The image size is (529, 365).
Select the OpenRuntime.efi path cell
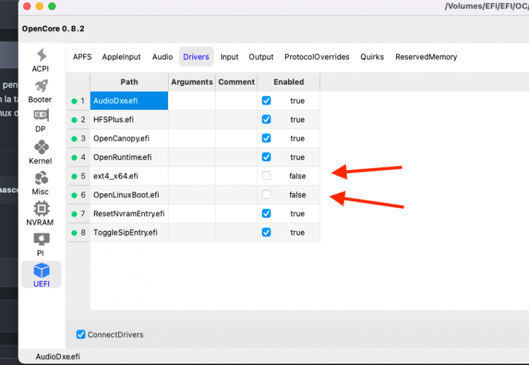(129, 157)
